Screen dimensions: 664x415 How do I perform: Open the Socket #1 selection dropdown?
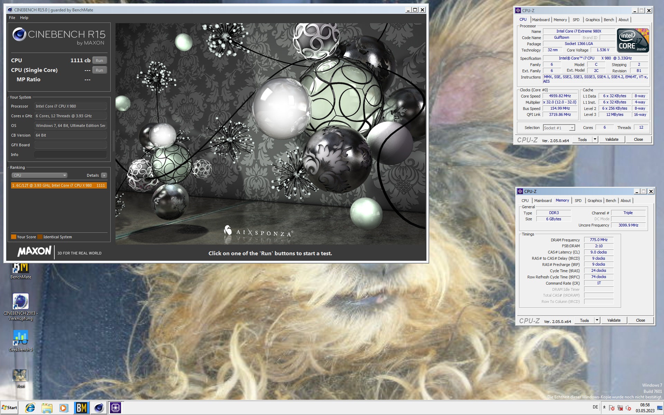tap(559, 128)
